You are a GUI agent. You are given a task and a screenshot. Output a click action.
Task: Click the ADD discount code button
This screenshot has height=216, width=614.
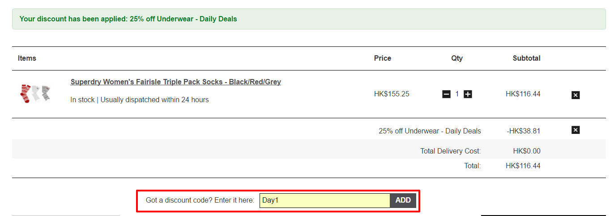tap(403, 200)
